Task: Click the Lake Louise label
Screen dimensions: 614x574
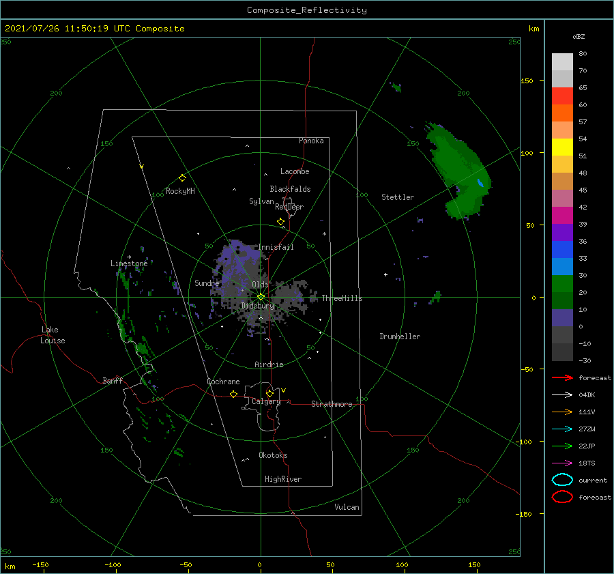Action: point(53,335)
